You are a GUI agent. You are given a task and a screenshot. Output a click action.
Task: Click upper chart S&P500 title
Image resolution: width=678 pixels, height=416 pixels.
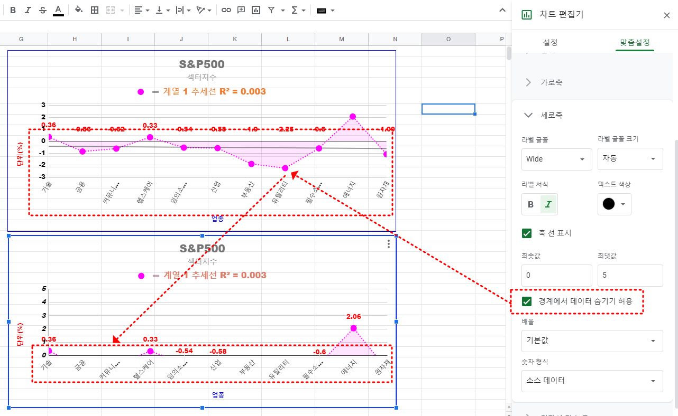tap(201, 64)
